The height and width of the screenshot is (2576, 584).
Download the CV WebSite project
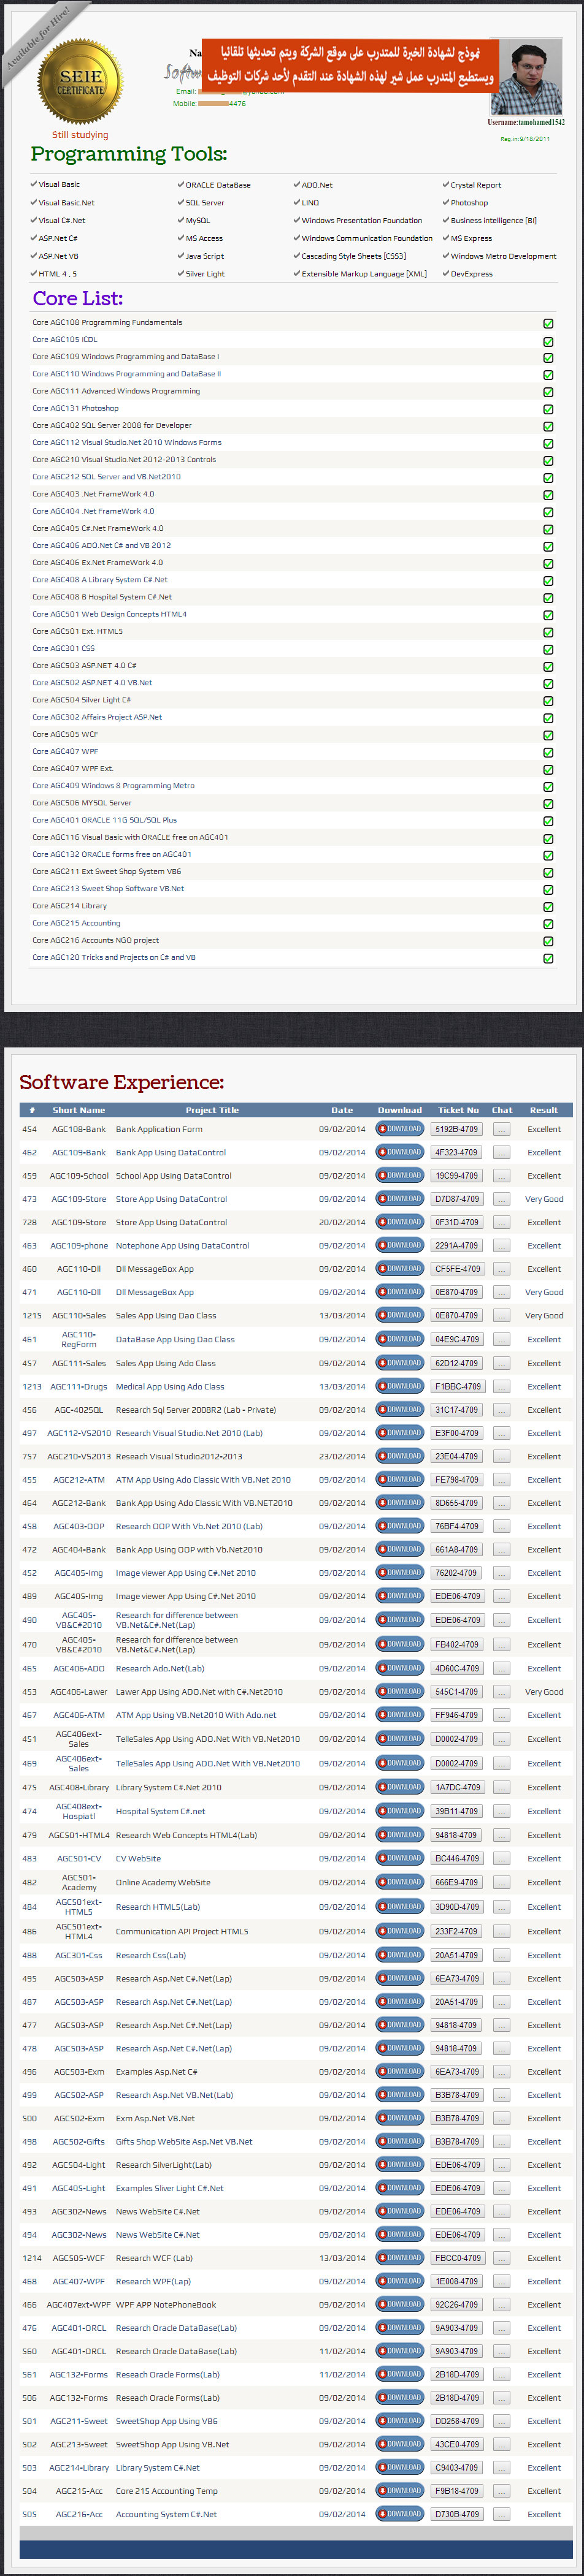coord(399,1859)
